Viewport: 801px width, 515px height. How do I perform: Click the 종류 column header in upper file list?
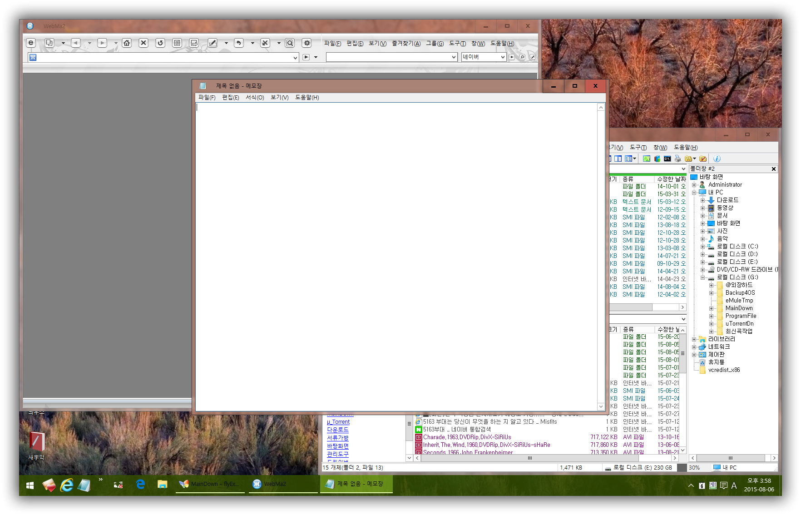coord(638,179)
